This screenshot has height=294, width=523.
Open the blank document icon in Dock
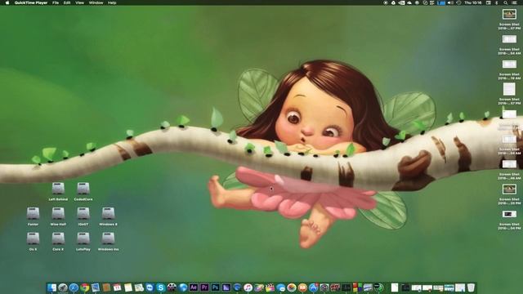coord(395,287)
